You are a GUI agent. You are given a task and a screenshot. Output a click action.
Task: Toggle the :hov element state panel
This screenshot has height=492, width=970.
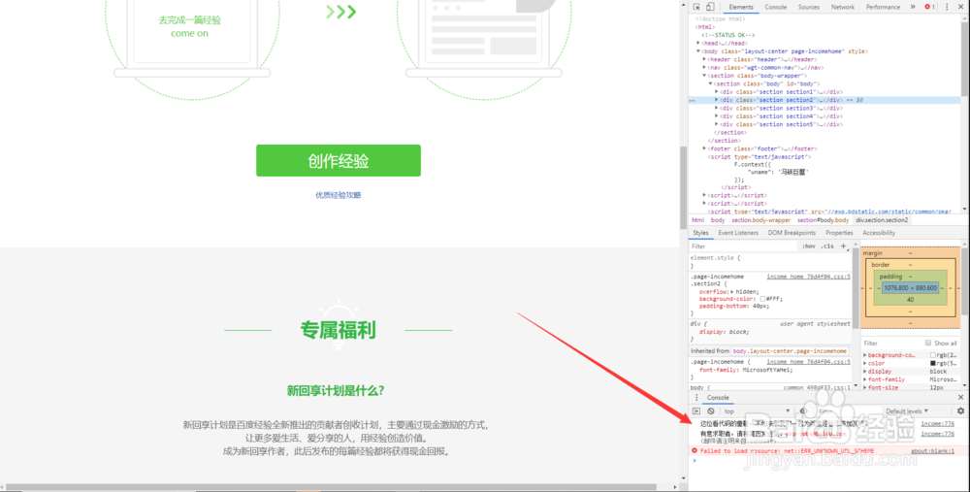tap(809, 246)
